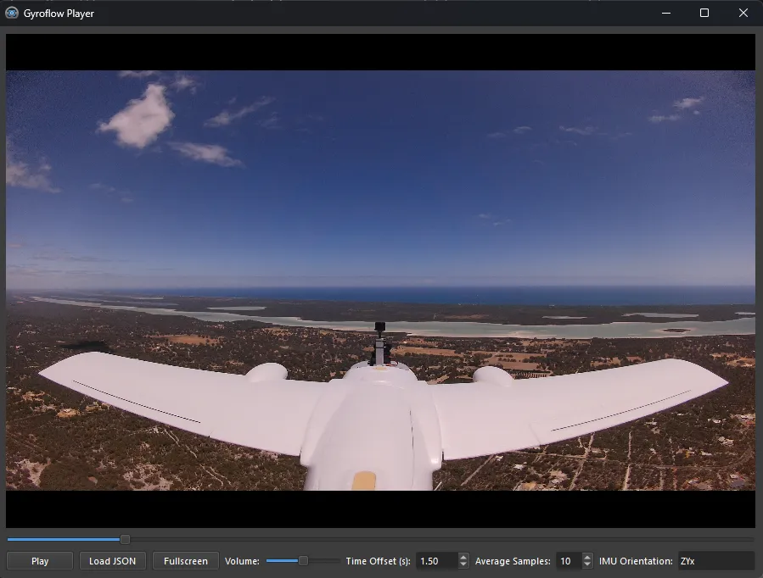Open the Load JSON dialog

pyautogui.click(x=112, y=561)
